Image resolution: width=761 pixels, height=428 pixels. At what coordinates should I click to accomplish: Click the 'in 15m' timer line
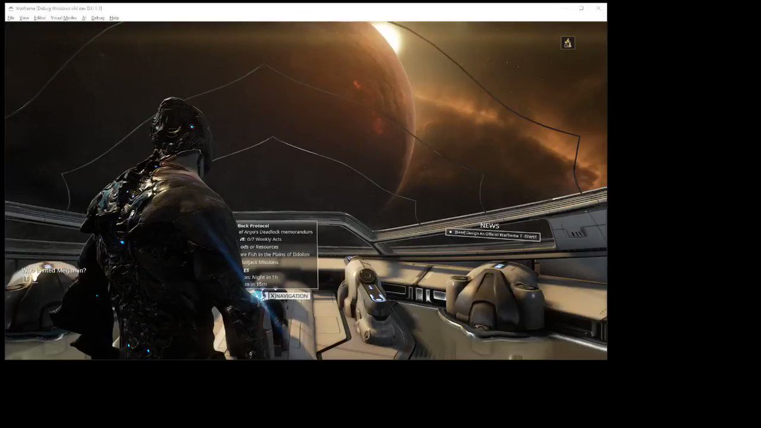tap(254, 284)
